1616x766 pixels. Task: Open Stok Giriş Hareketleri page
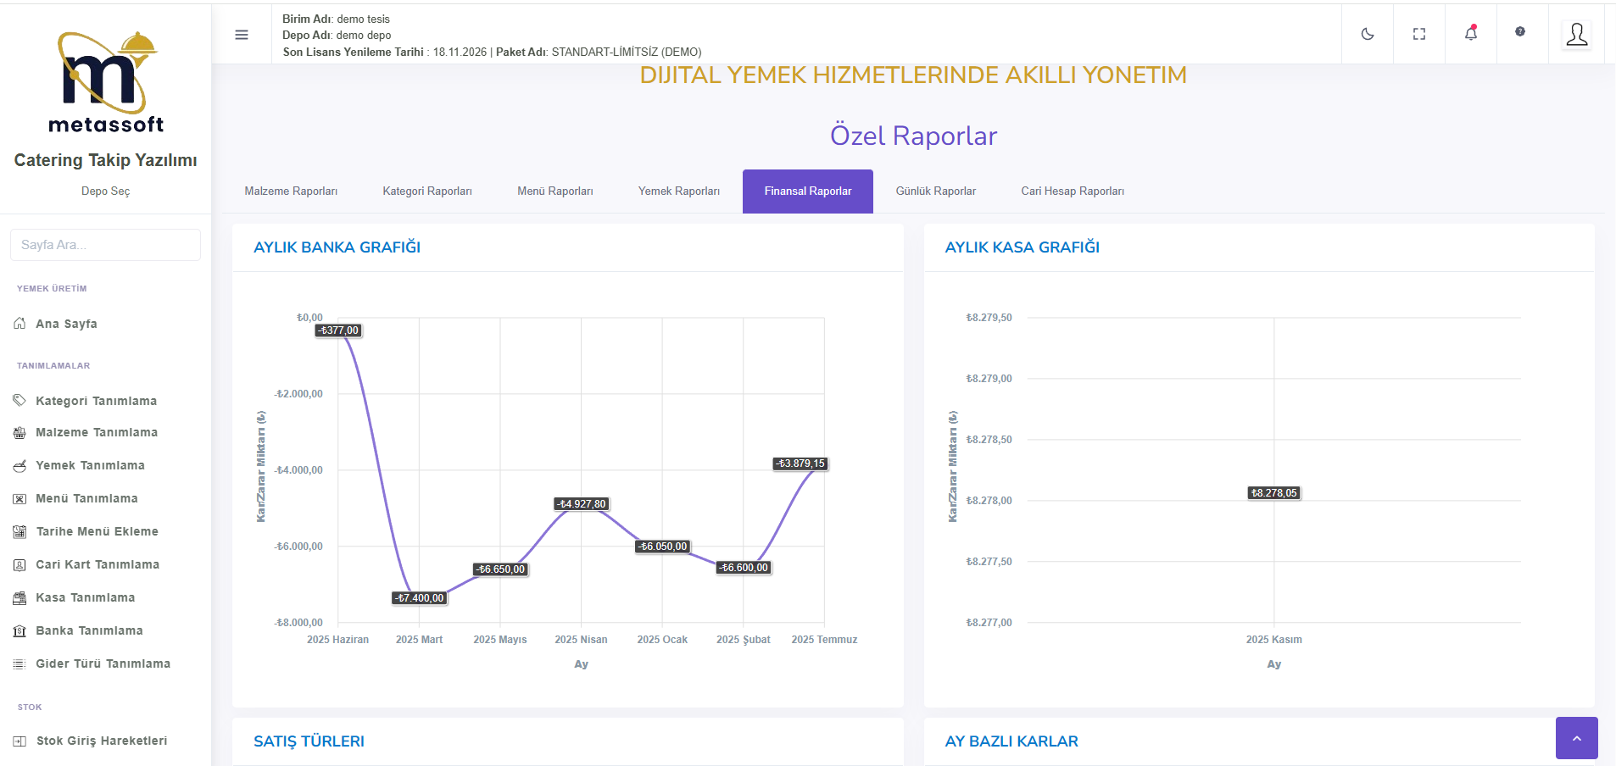pyautogui.click(x=101, y=741)
